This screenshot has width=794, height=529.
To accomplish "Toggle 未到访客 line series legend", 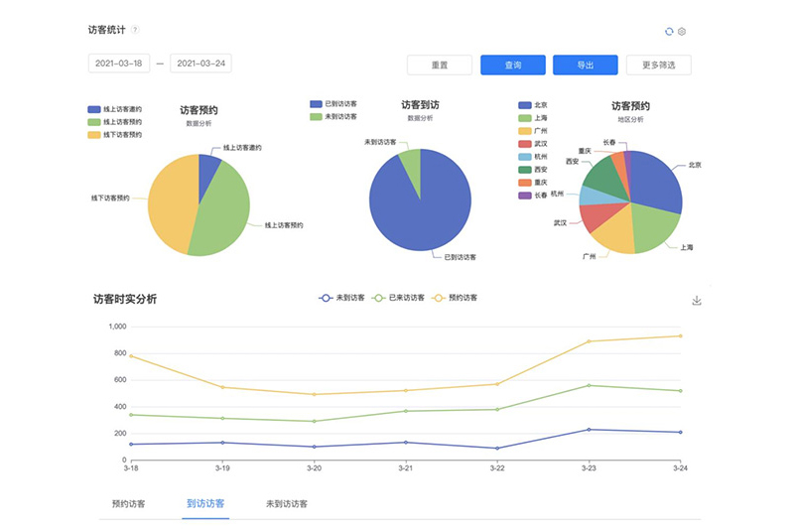I will [341, 298].
